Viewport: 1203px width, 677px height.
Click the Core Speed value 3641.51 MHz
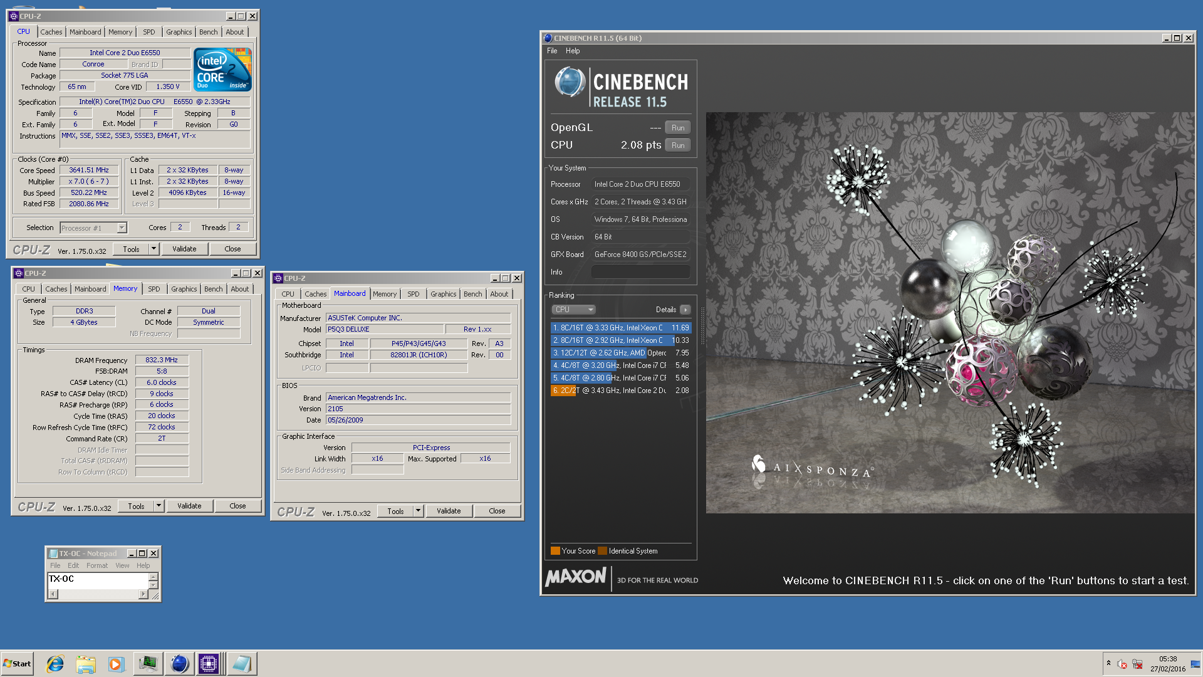pyautogui.click(x=89, y=171)
